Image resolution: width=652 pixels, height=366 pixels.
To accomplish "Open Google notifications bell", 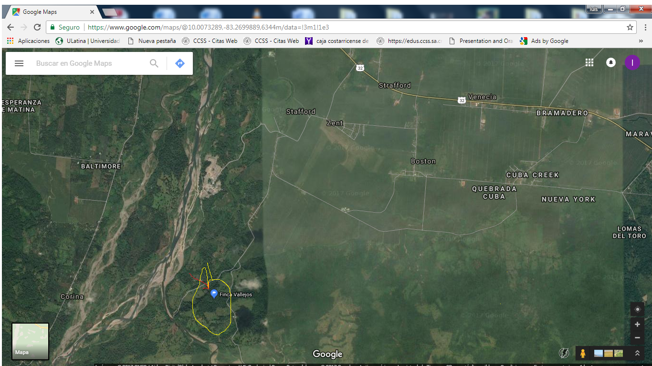I will point(610,62).
